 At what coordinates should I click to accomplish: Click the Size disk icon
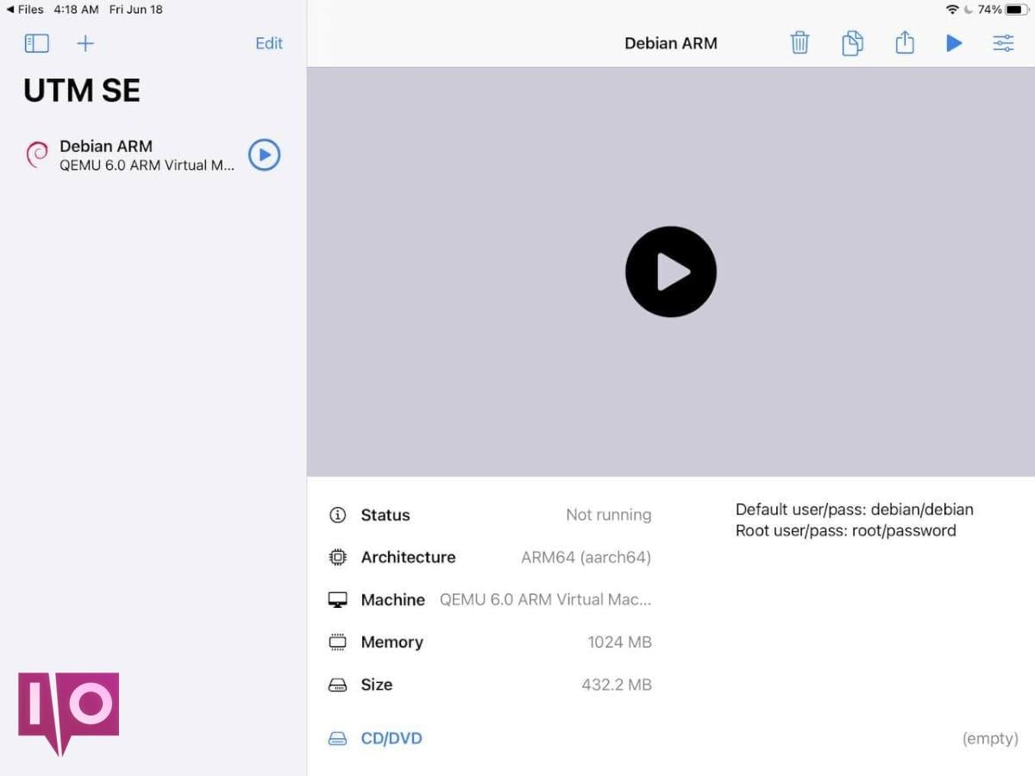(337, 685)
